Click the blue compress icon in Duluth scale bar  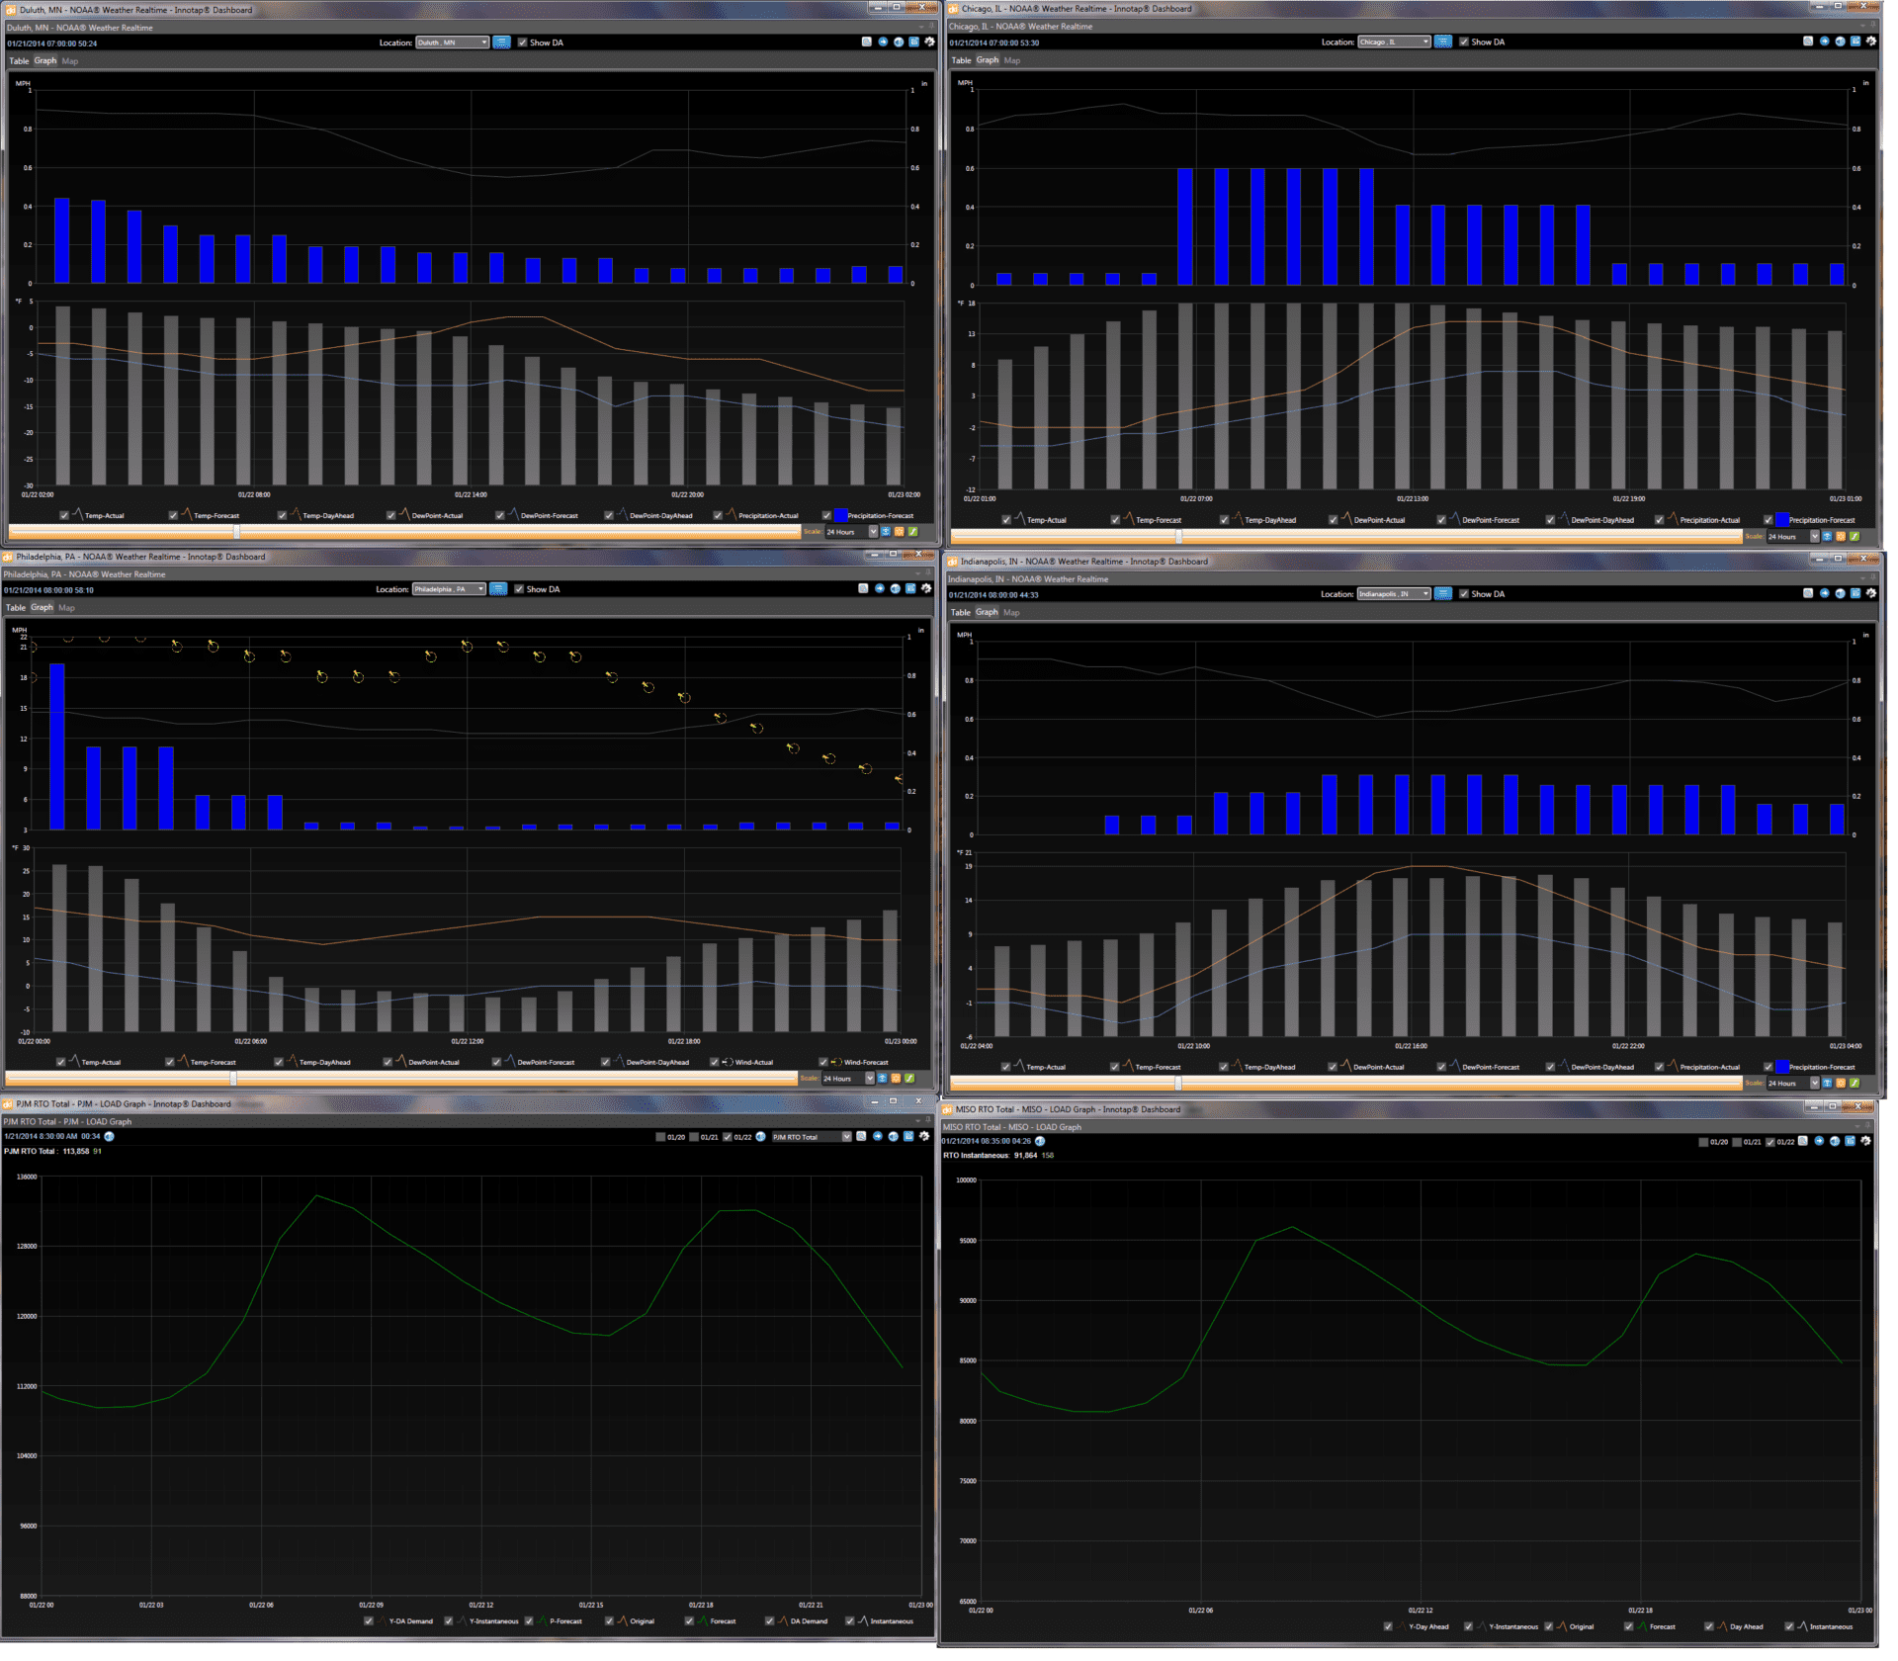click(x=886, y=532)
